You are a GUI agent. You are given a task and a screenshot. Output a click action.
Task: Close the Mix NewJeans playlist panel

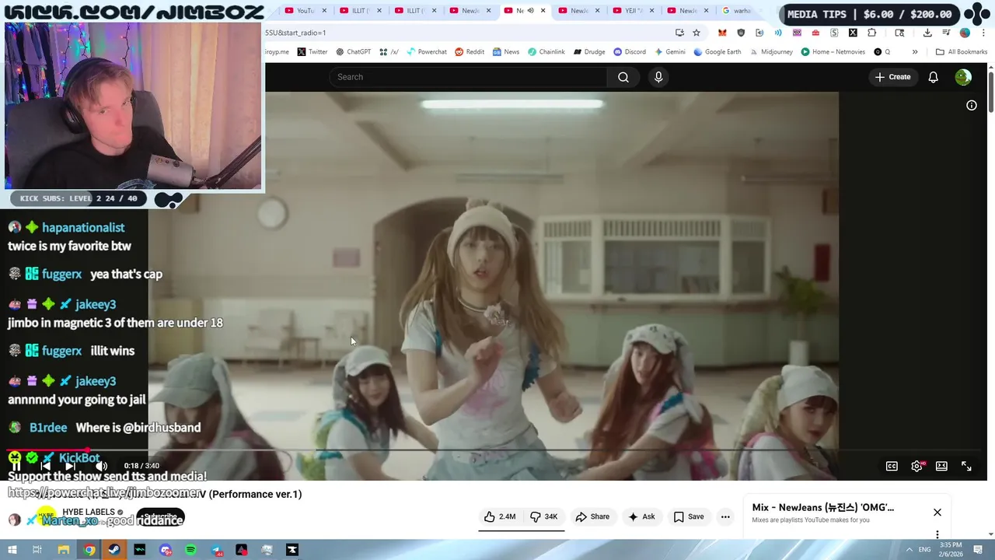[937, 512]
